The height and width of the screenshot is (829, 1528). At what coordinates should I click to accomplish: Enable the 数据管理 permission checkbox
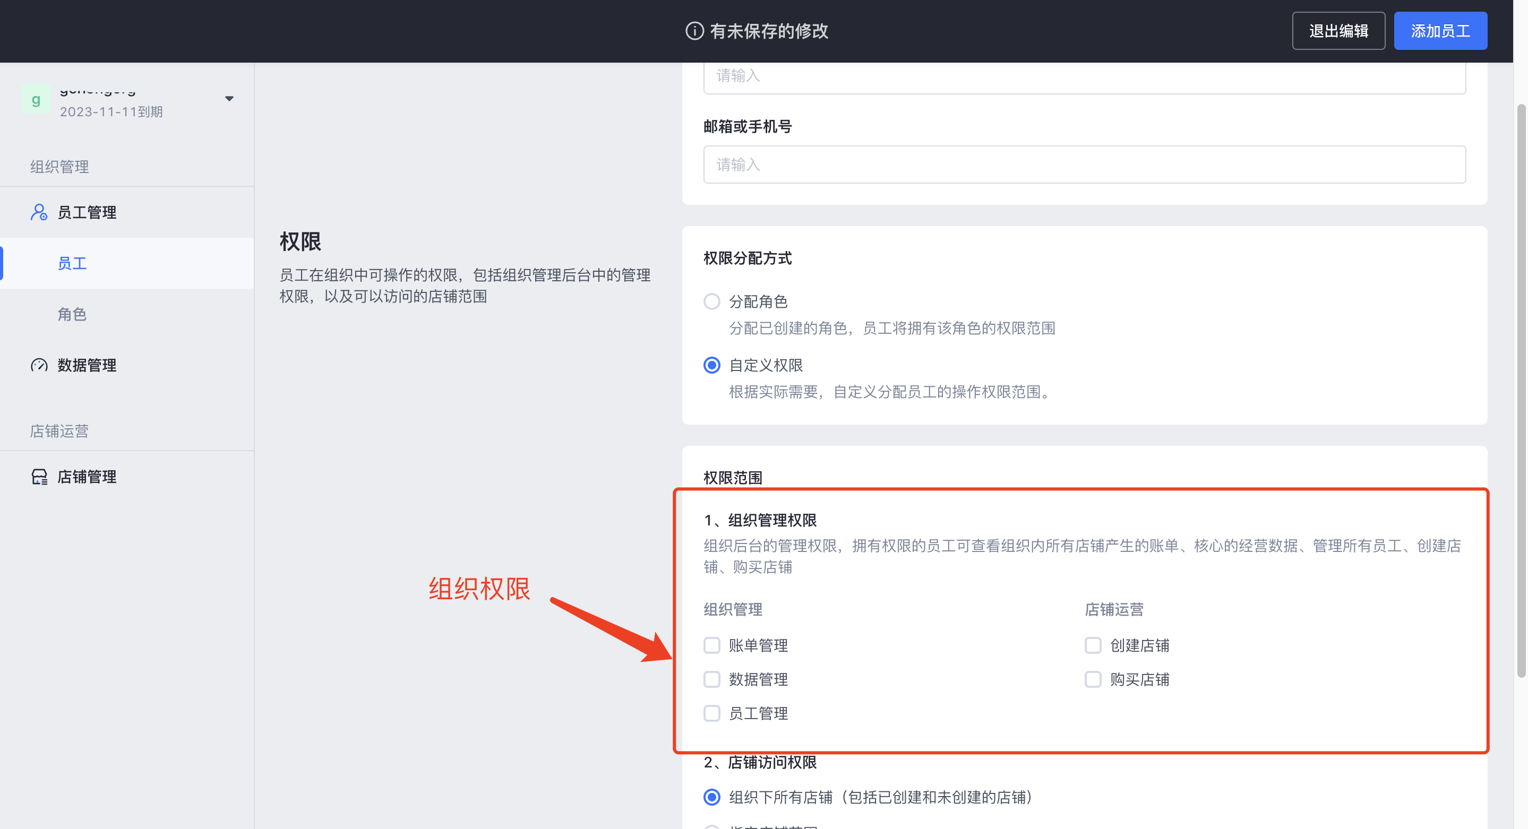coord(712,679)
